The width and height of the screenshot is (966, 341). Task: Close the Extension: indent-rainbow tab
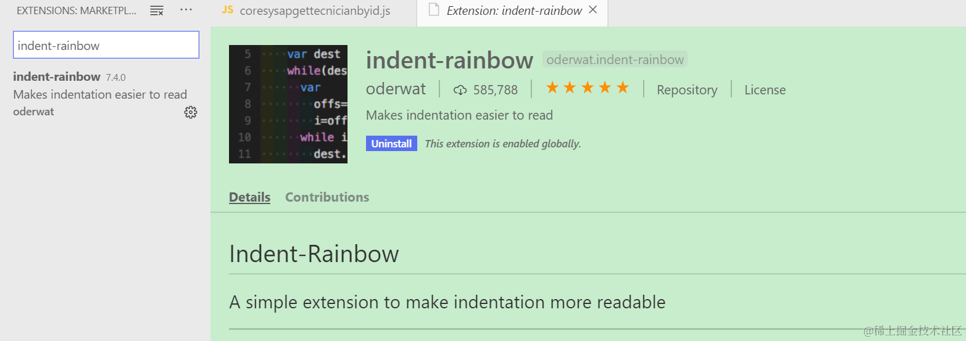coord(593,10)
